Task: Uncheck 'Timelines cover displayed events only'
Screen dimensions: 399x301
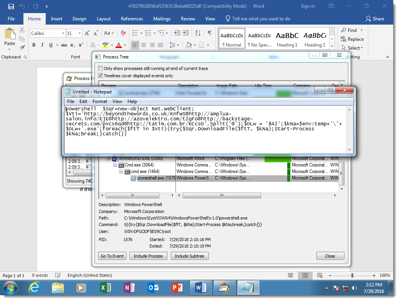Action: click(x=101, y=76)
